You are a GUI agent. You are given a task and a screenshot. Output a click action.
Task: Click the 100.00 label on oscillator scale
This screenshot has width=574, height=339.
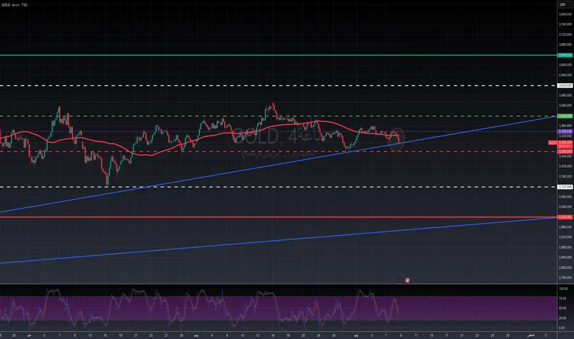[x=564, y=288]
